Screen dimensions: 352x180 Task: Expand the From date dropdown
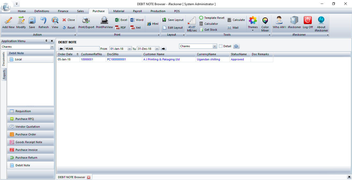(129, 49)
